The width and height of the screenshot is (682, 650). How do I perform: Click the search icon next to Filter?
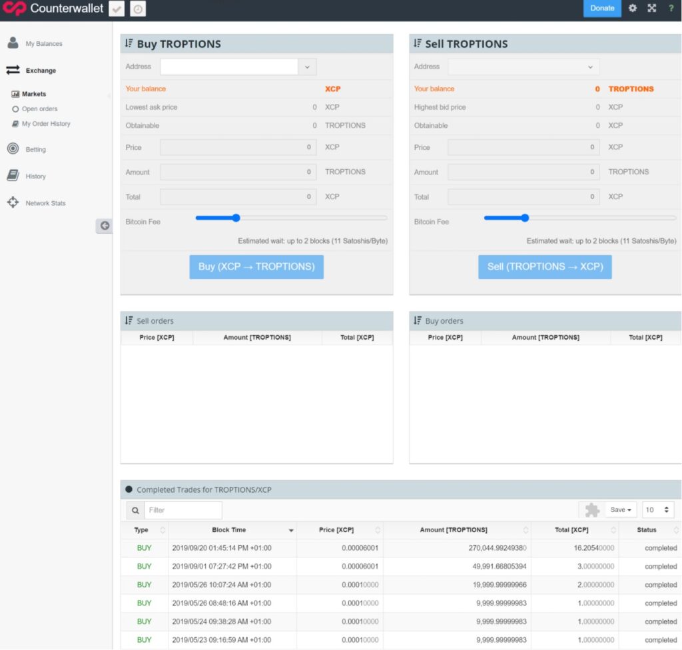point(135,510)
